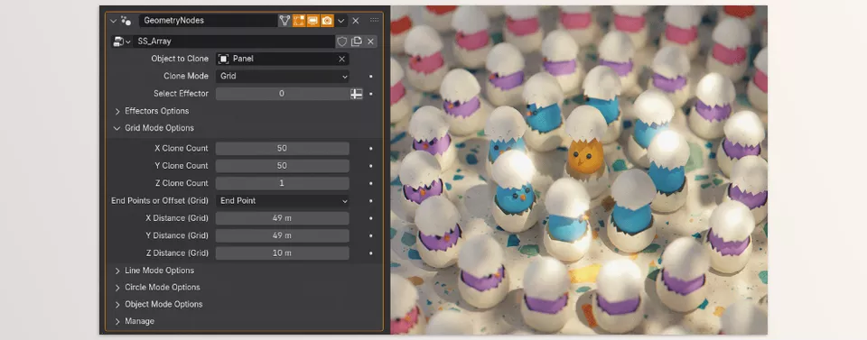867x340 pixels.
Task: Open the End Point dropdown
Action: click(282, 201)
